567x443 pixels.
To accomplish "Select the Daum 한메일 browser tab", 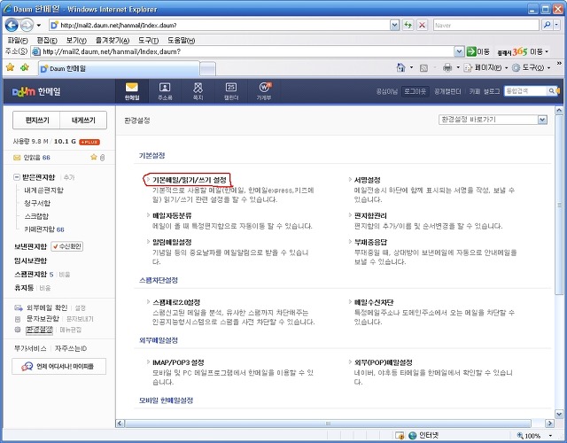I will pos(119,68).
